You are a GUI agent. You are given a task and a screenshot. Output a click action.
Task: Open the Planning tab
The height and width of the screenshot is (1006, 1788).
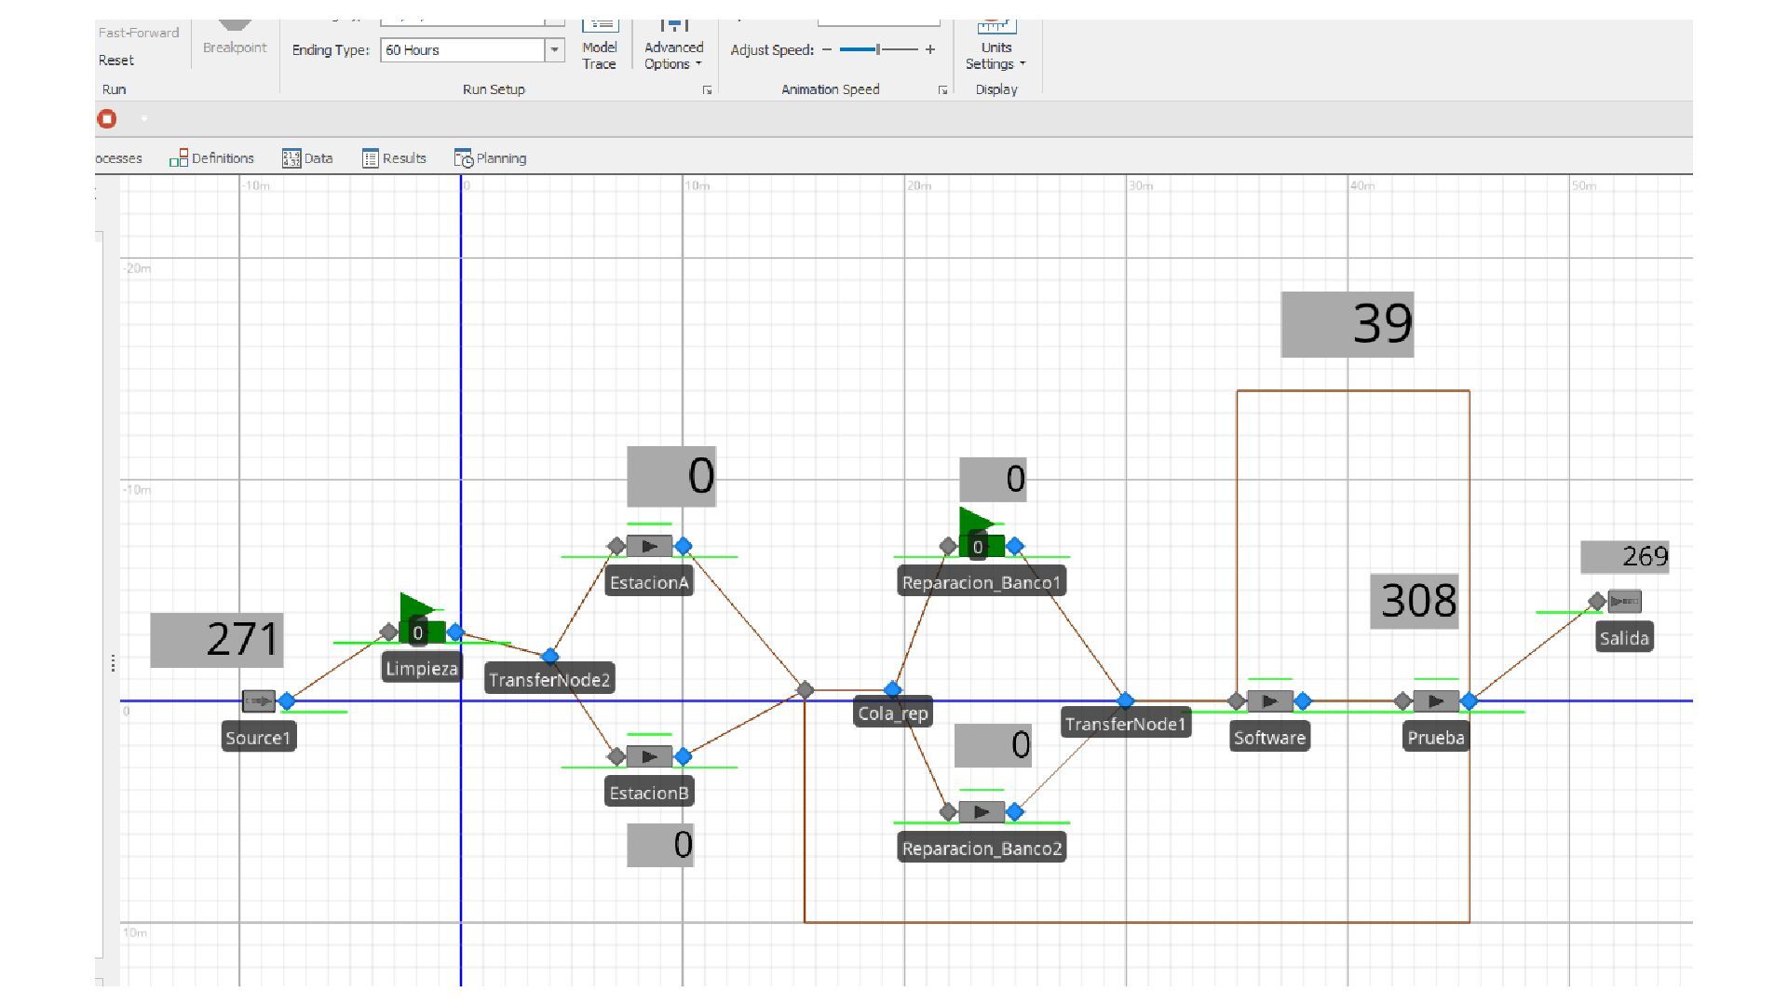[x=491, y=158]
